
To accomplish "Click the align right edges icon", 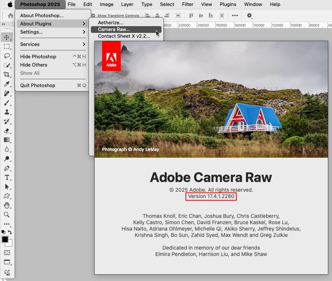I will [167, 15].
